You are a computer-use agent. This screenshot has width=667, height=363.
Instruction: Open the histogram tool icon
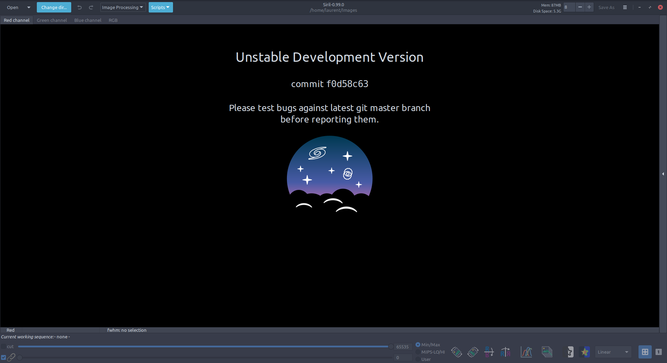(526, 352)
